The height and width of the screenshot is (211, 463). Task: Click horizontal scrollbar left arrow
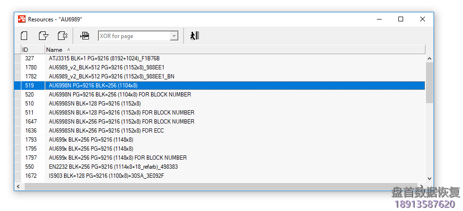click(x=19, y=187)
